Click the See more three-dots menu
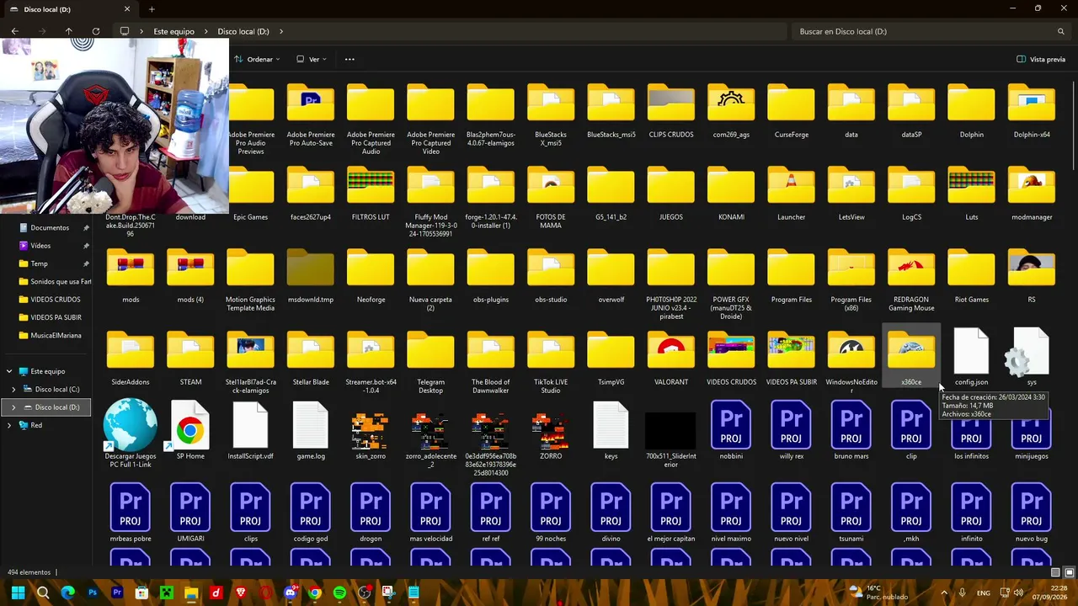 pyautogui.click(x=350, y=59)
